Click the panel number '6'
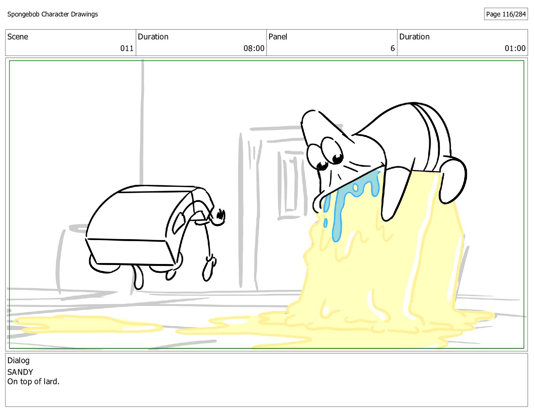 [393, 48]
